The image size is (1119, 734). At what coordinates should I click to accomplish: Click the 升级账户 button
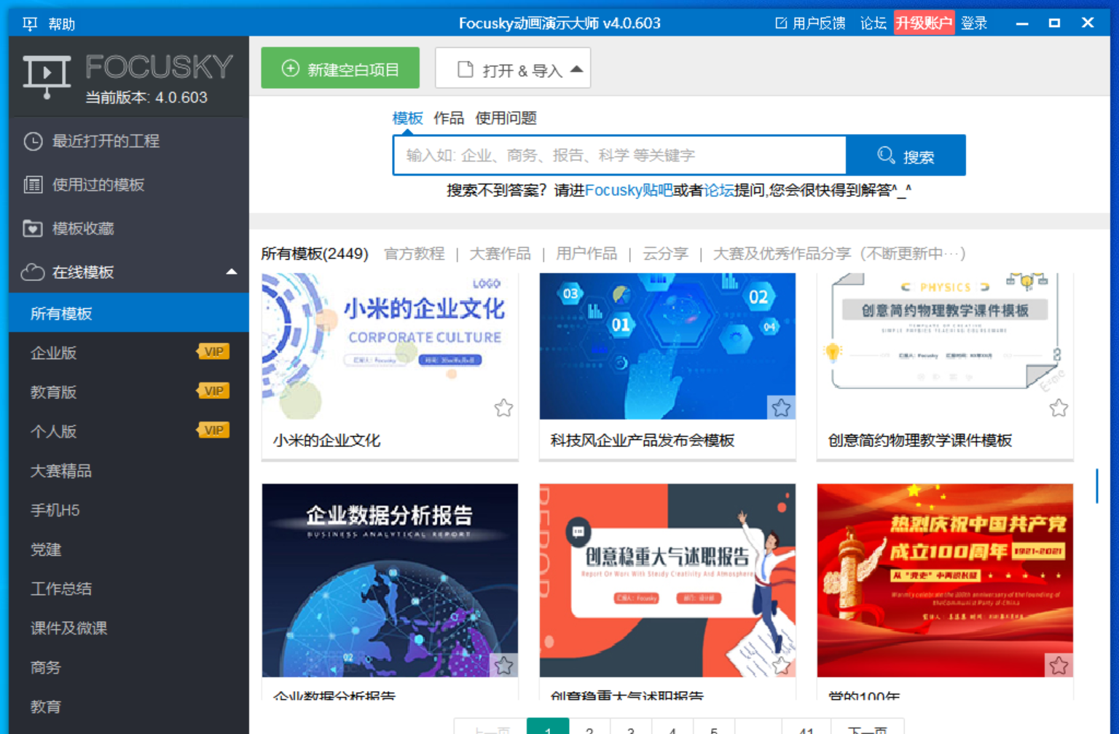pyautogui.click(x=924, y=23)
